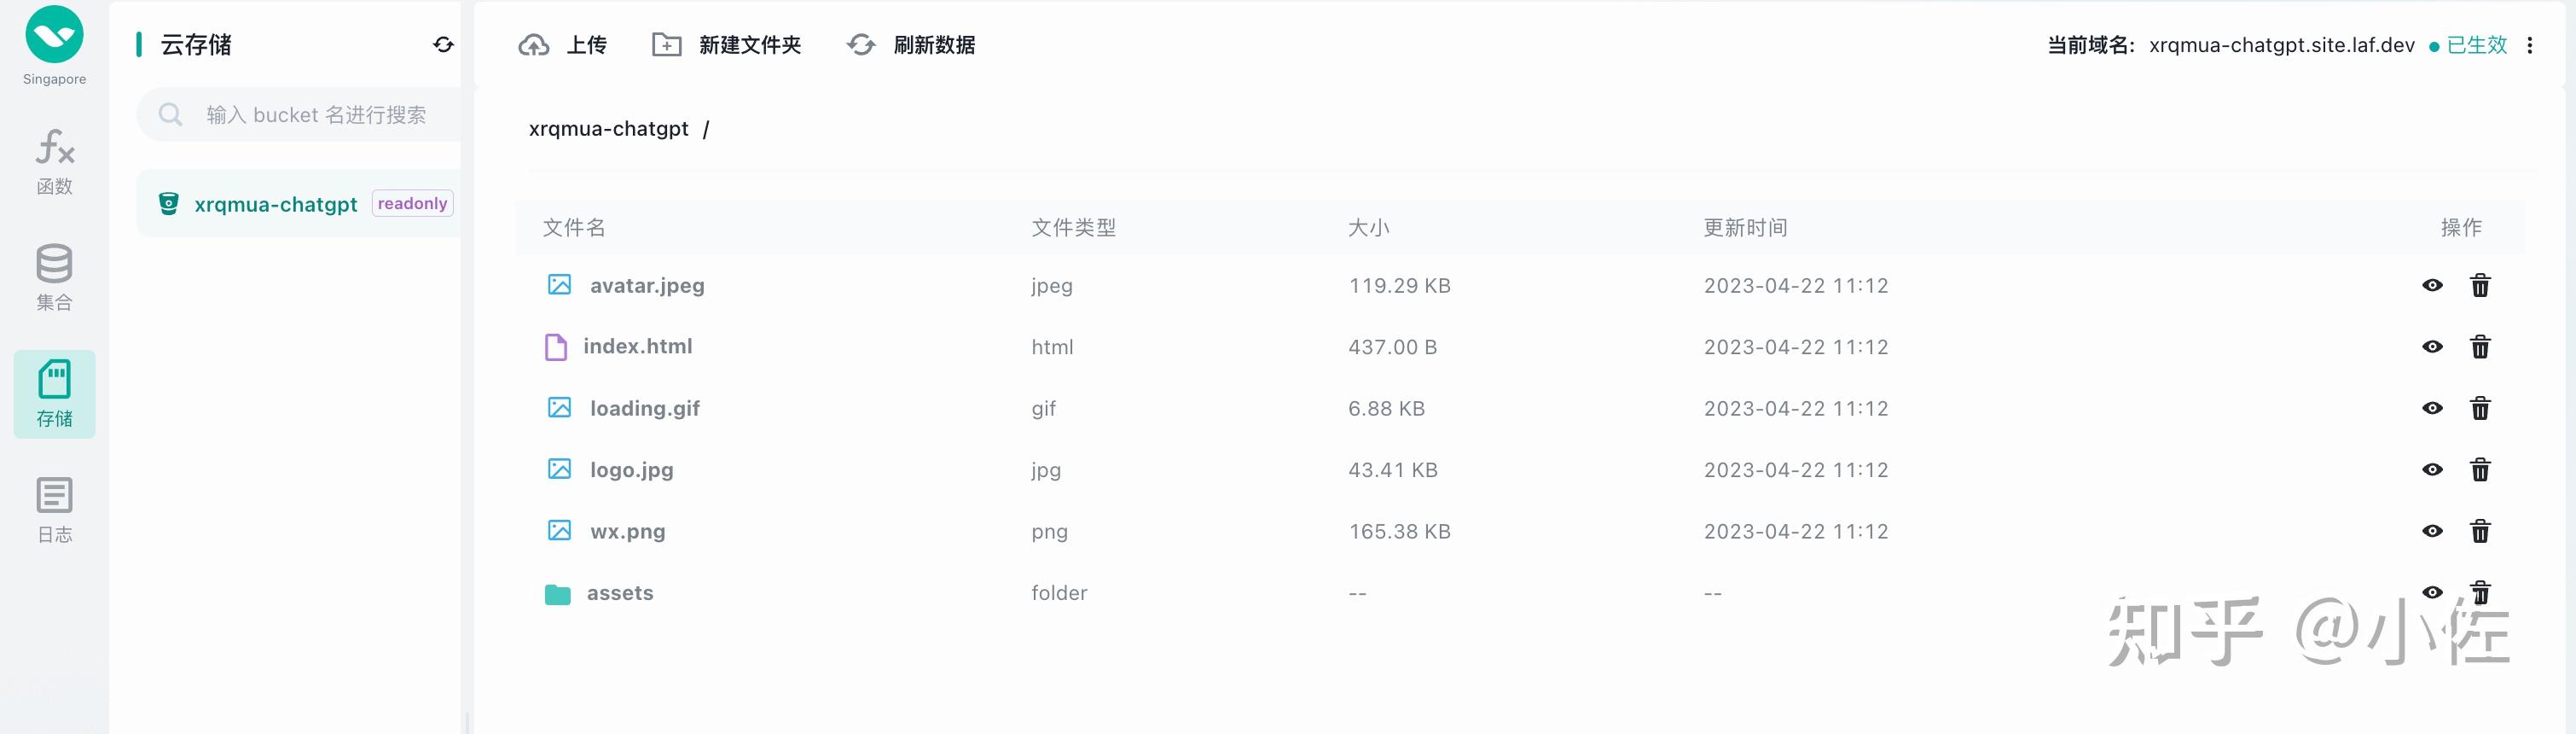Delete the avatar.jpeg file
Viewport: 2576px width, 734px height.
2480,286
